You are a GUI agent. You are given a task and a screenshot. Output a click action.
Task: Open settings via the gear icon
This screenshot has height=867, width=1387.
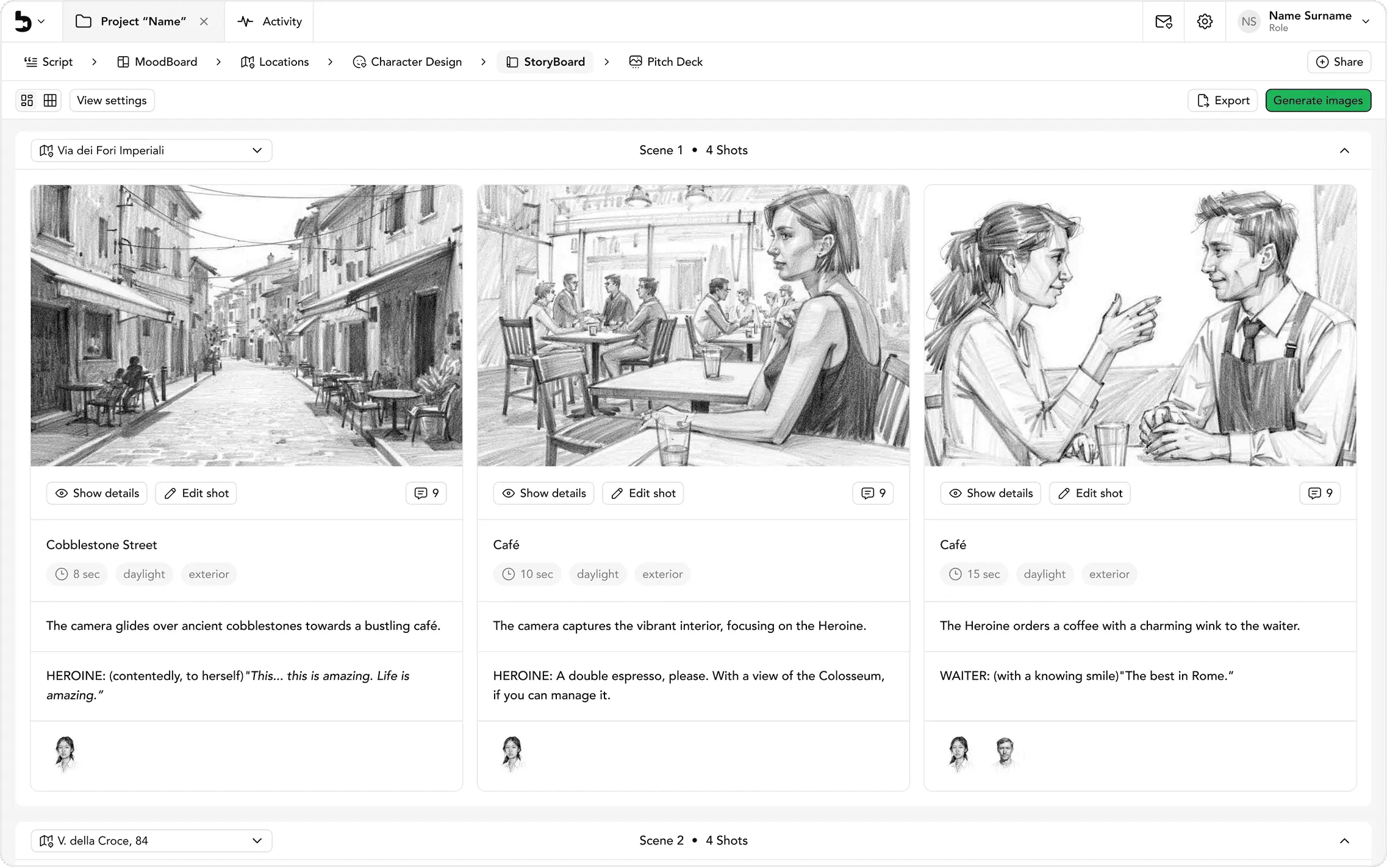[x=1205, y=21]
